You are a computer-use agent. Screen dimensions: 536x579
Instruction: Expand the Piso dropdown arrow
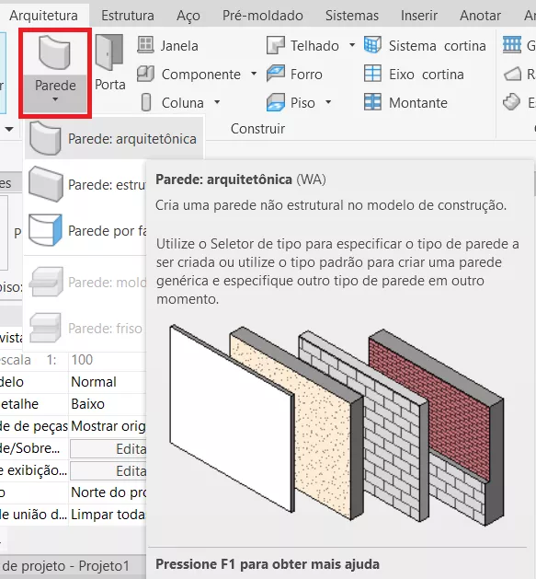[x=328, y=102]
